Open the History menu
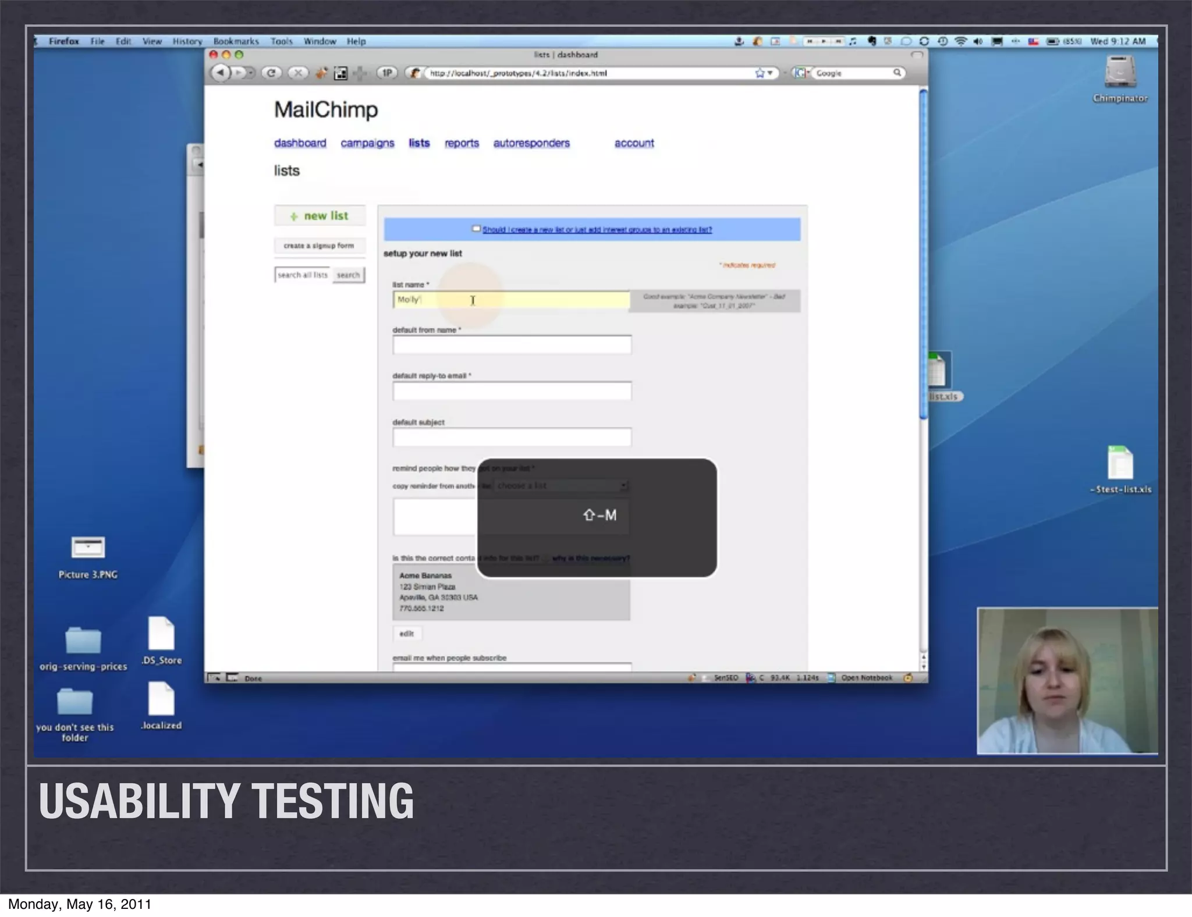1192x917 pixels. coord(187,41)
